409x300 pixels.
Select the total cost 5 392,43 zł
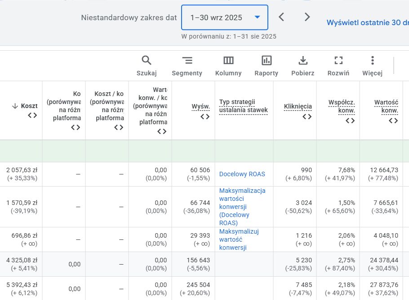(x=22, y=285)
